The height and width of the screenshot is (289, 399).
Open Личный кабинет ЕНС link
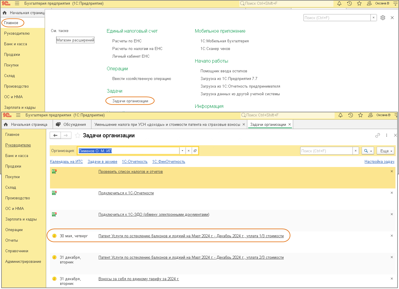pos(131,56)
